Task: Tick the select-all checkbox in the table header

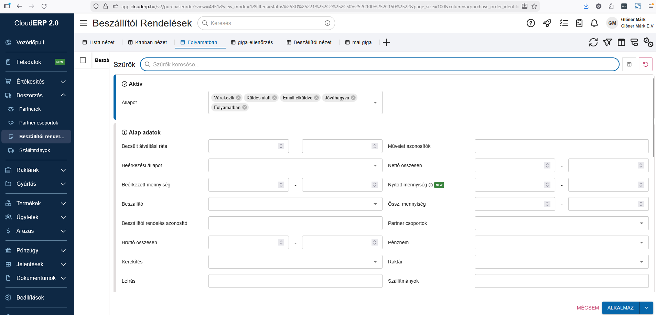Action: point(83,60)
